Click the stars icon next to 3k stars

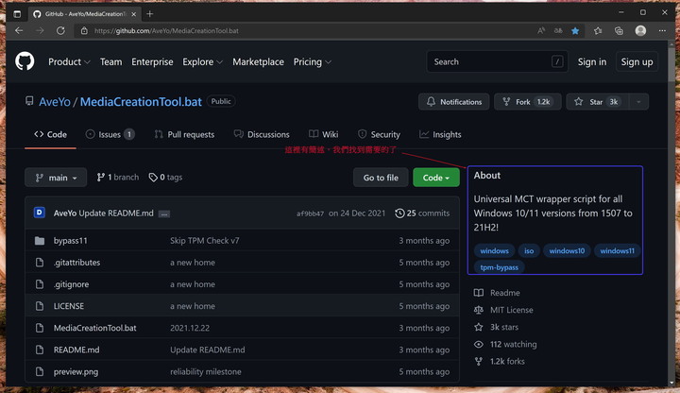[478, 327]
